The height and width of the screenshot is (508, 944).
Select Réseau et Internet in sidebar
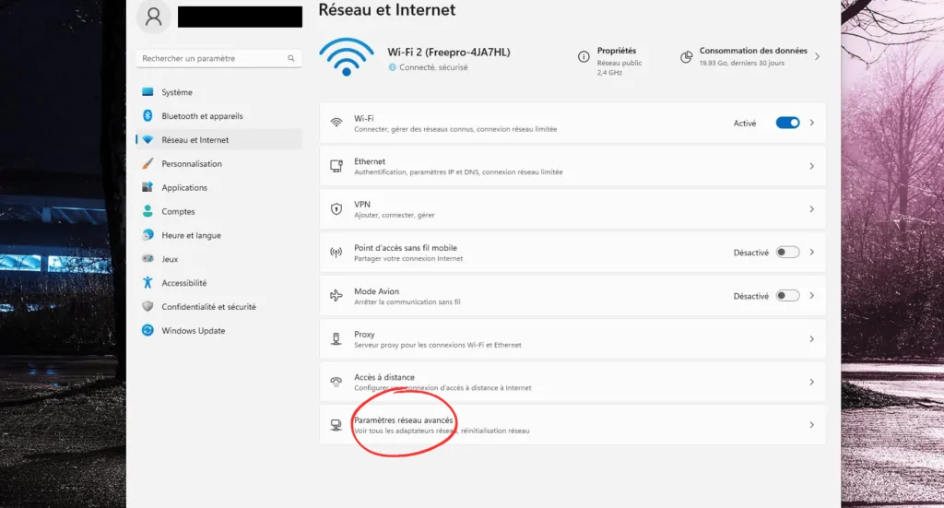click(219, 139)
